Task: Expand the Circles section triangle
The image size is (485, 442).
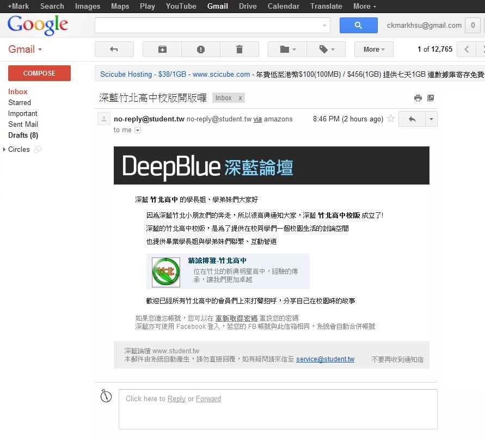Action: coord(4,149)
